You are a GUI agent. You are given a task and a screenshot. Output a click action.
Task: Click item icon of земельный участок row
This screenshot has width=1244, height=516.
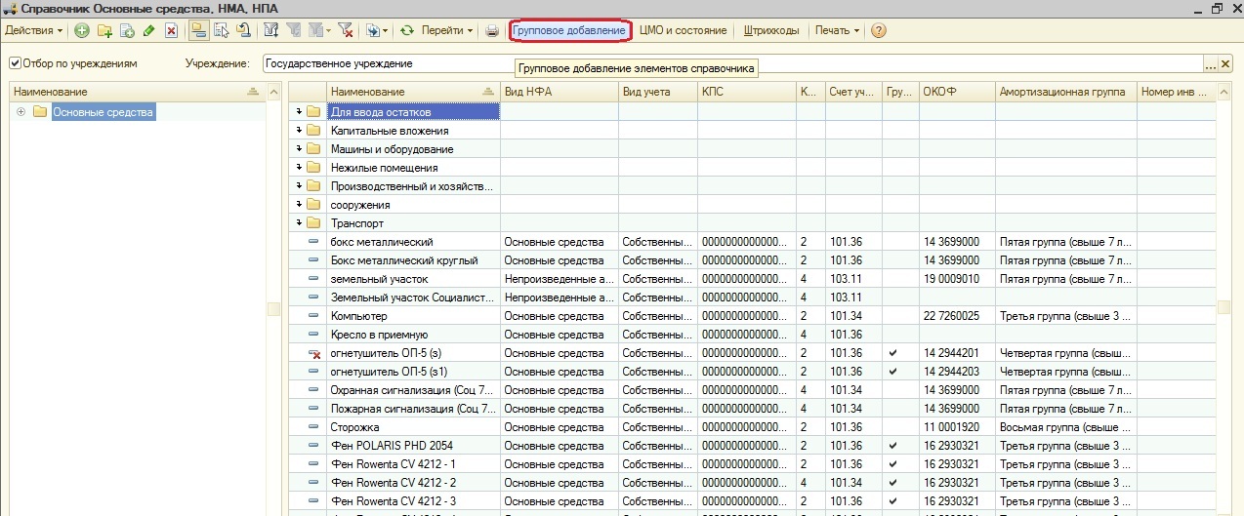pyautogui.click(x=313, y=279)
